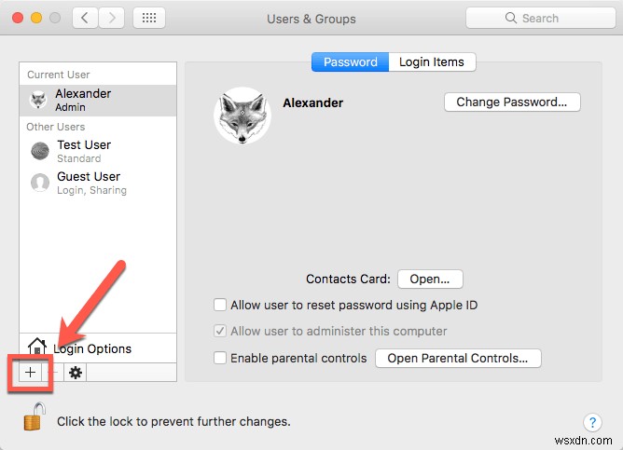Open Login Options house icon

37,348
